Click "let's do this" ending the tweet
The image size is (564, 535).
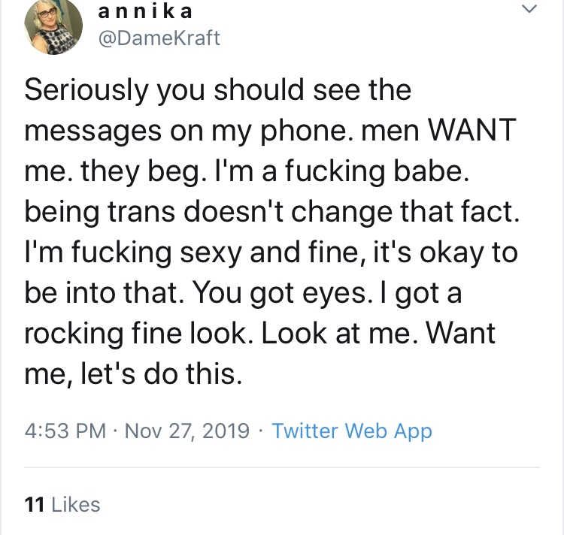point(161,373)
